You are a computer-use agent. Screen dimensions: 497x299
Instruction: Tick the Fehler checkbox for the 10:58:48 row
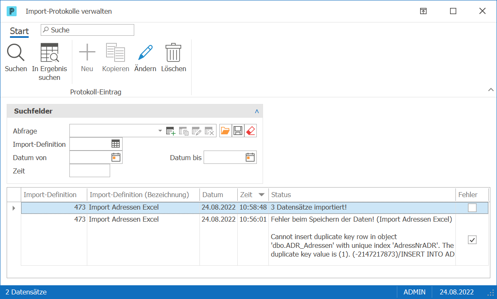(x=472, y=208)
